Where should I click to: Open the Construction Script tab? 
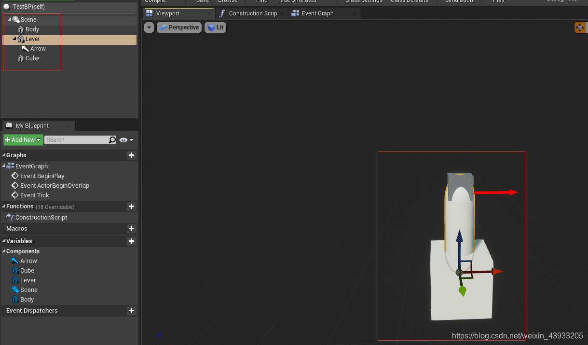[x=253, y=14]
